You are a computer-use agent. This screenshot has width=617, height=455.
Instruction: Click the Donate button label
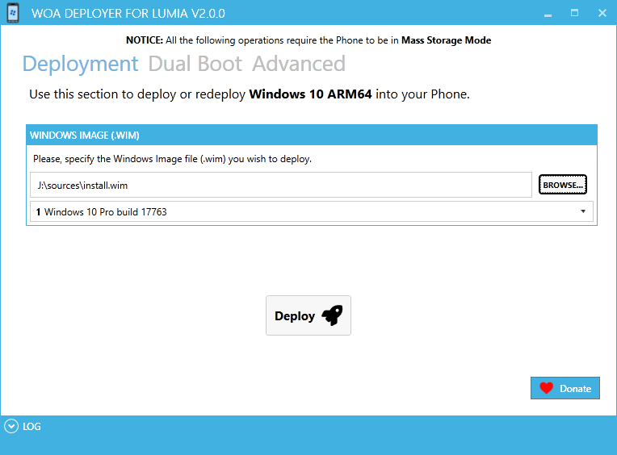575,389
